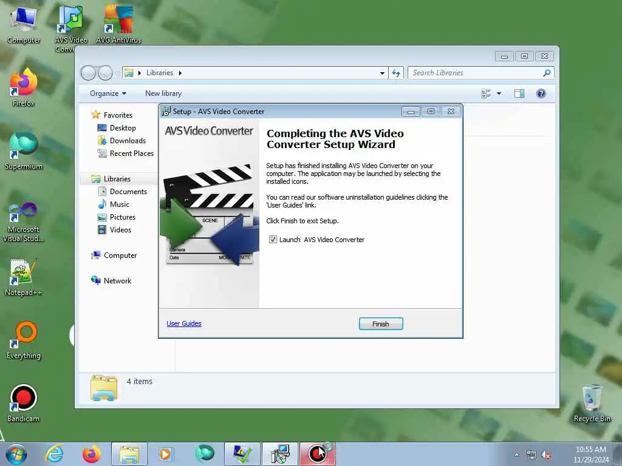The image size is (622, 466).
Task: Open Supermium from the taskbar
Action: [205, 454]
